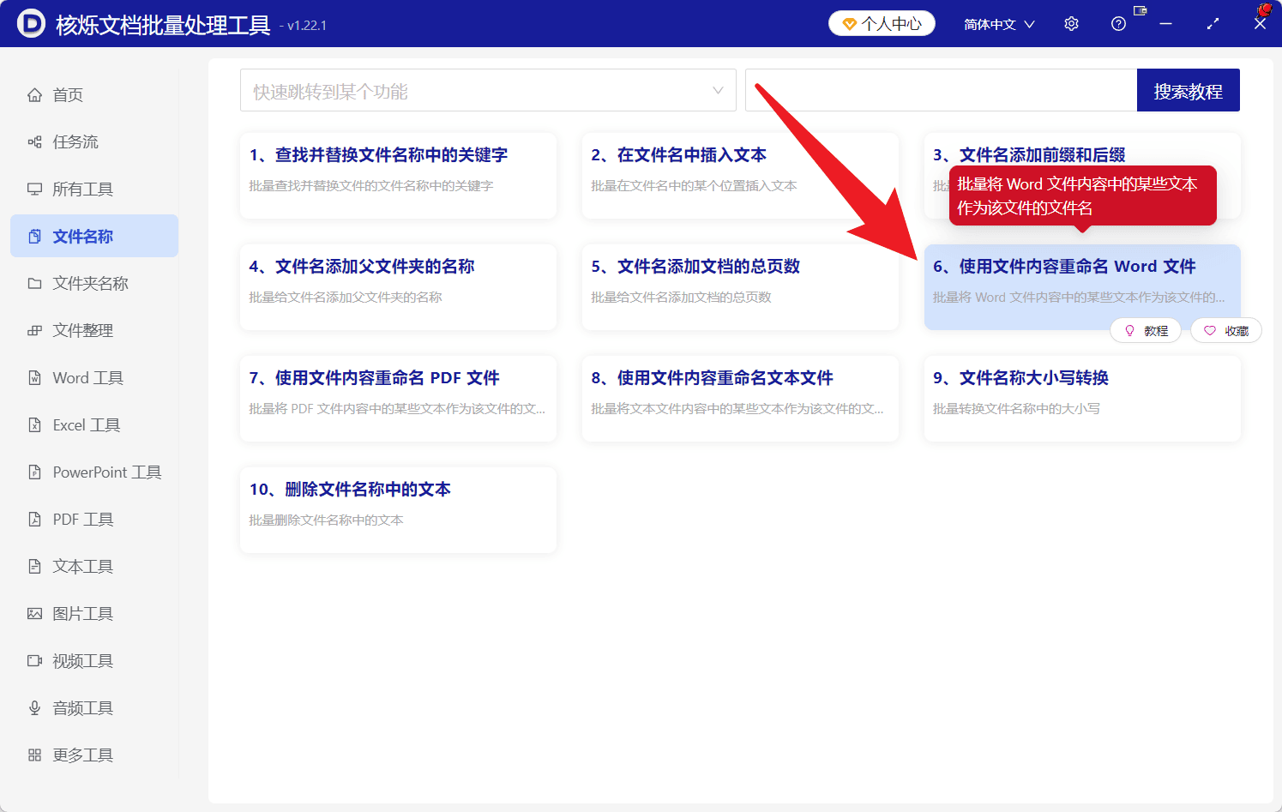Click the folder icon beside 文件夹名称
This screenshot has height=812, width=1282.
pos(34,283)
